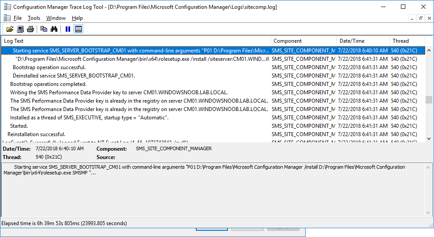Click the document icon beside File menu
This screenshot has width=434, height=237.
tap(7, 18)
